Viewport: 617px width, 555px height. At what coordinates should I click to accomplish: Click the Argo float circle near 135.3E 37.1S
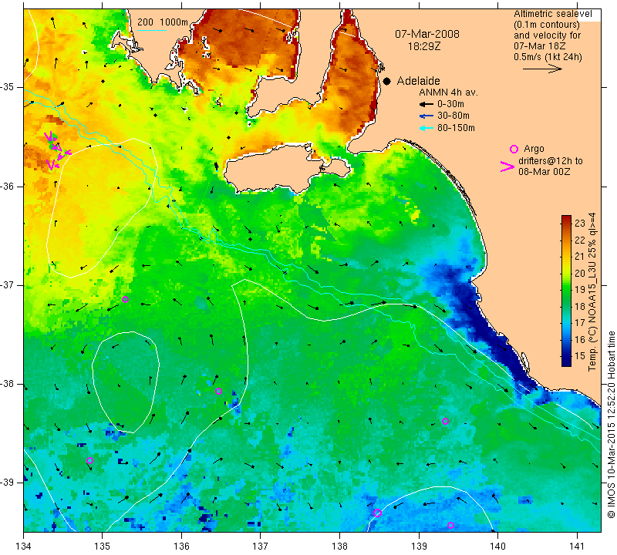coord(126,299)
